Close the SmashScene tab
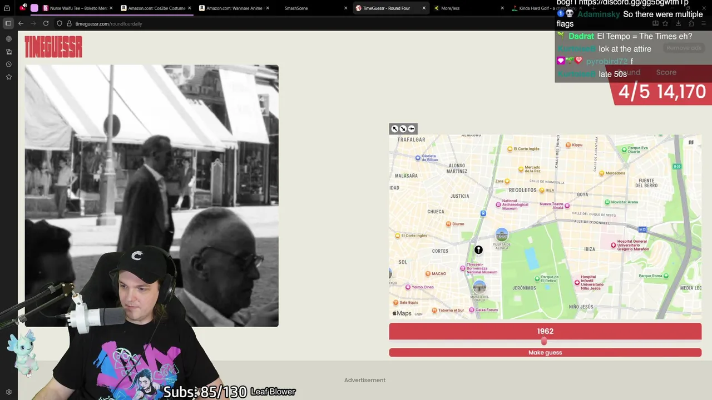 (x=345, y=8)
